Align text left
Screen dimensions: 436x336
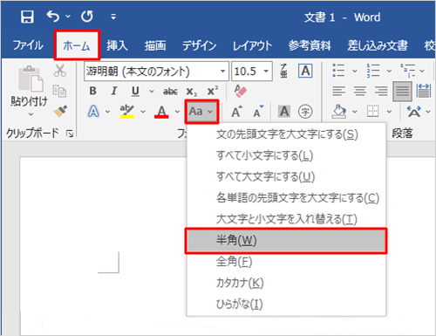pyautogui.click(x=339, y=91)
